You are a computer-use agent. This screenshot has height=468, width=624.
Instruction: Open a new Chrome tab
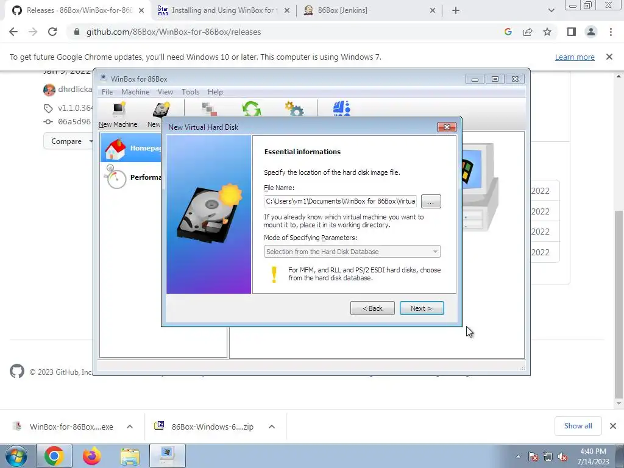pyautogui.click(x=456, y=10)
